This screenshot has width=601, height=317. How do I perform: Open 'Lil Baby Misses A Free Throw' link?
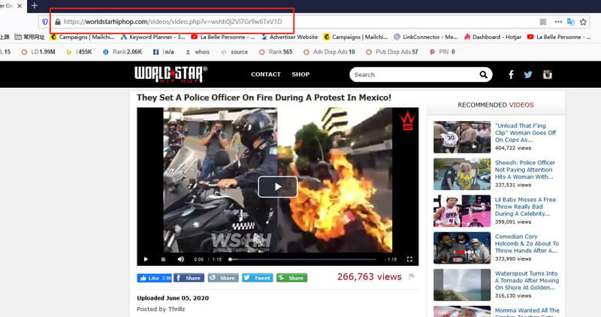pos(525,207)
